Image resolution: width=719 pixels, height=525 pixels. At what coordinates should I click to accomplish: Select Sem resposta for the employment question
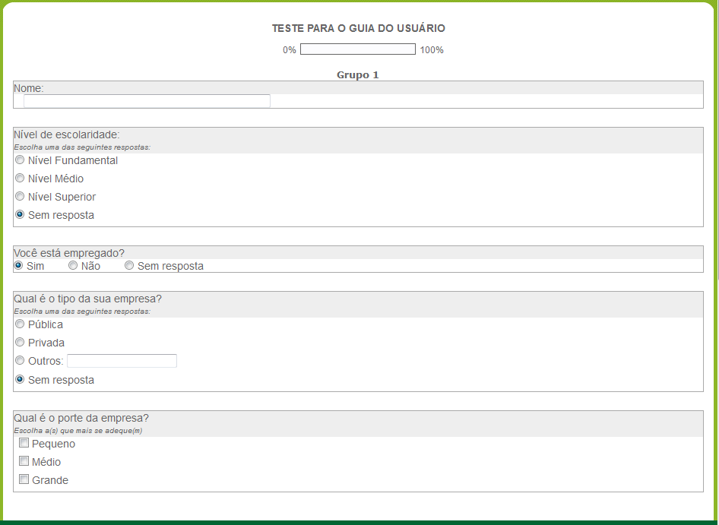(129, 266)
